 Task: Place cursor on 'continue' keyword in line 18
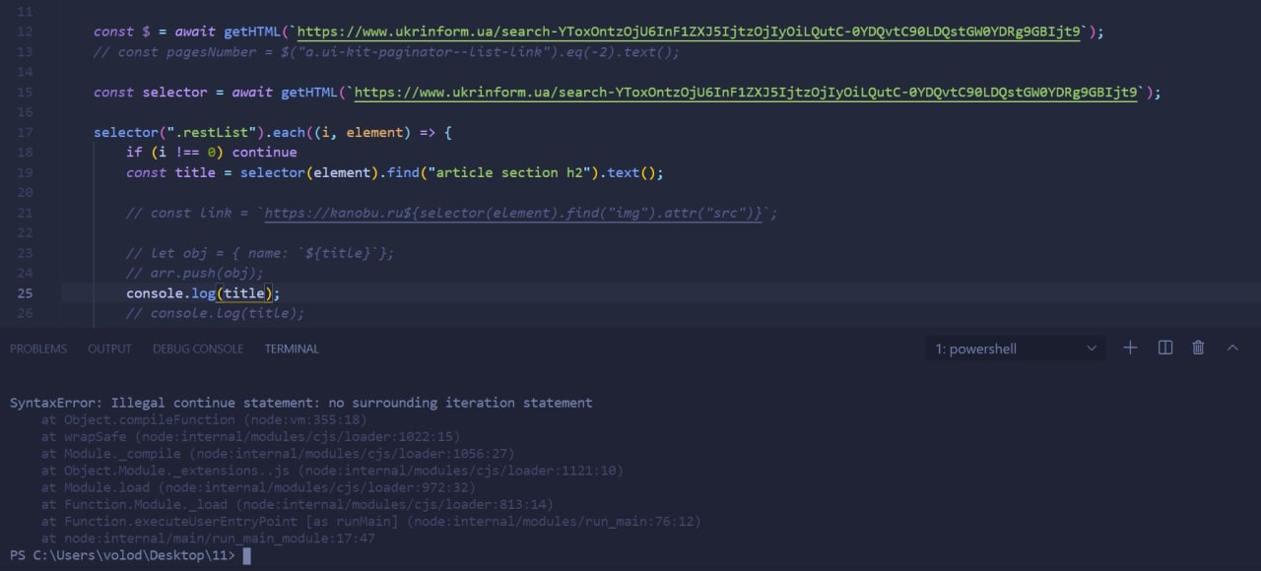[x=264, y=153]
